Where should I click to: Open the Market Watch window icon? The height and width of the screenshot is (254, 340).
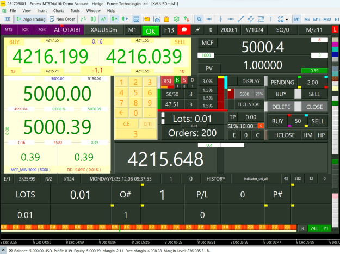[137, 19]
